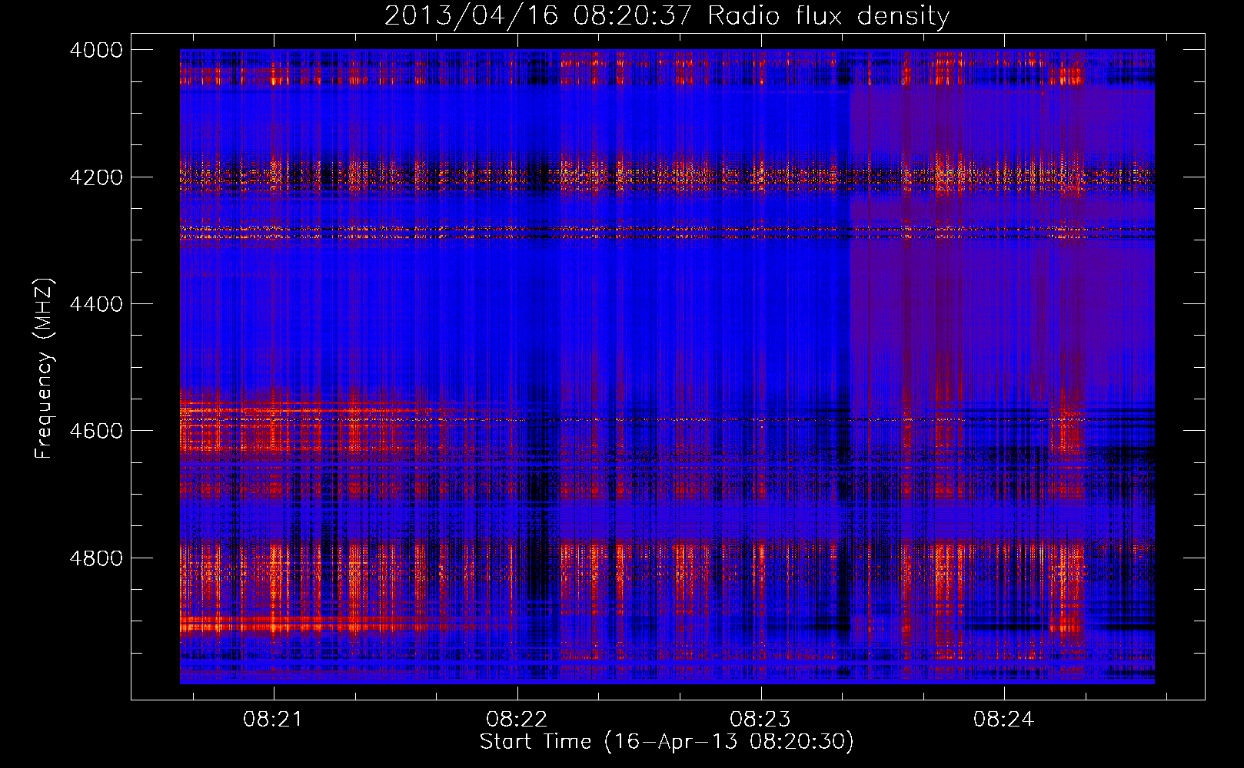The width and height of the screenshot is (1244, 768).
Task: Click the 08:24 time tick label
Action: (x=1004, y=720)
